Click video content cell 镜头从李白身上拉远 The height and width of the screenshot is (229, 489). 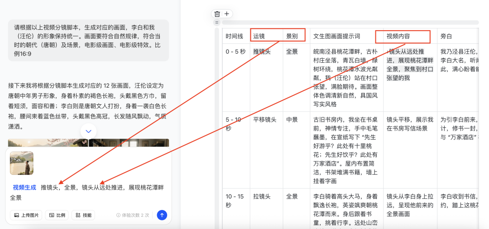click(410, 209)
